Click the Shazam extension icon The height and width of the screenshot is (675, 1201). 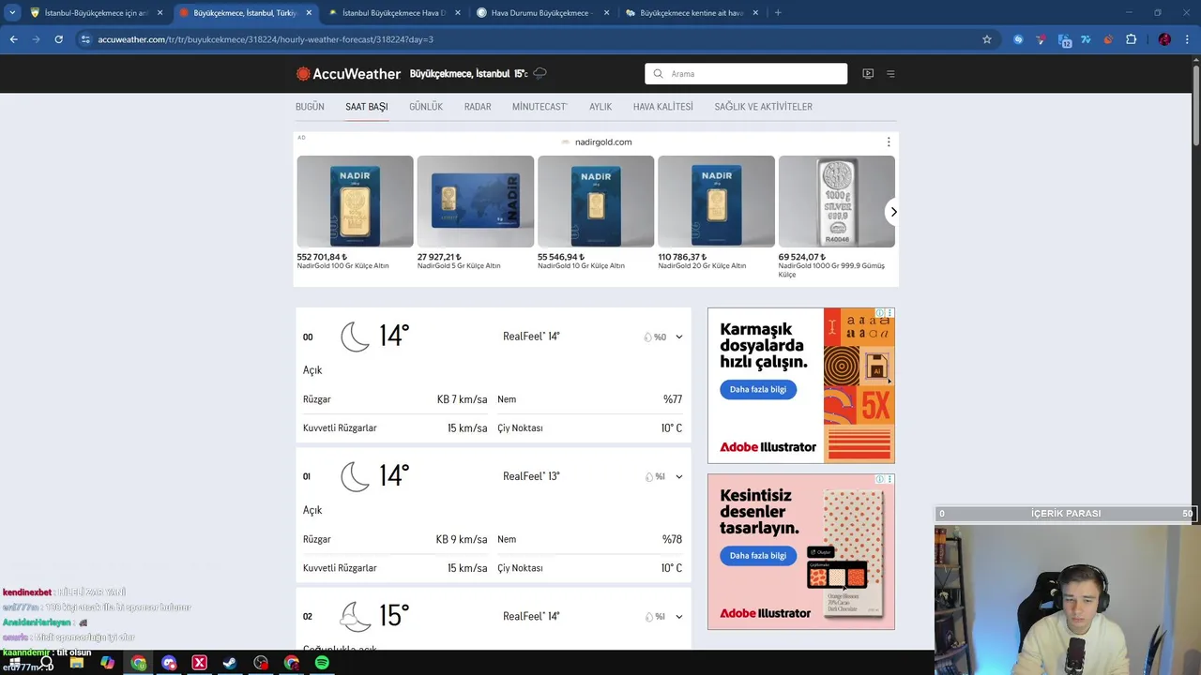(1018, 39)
